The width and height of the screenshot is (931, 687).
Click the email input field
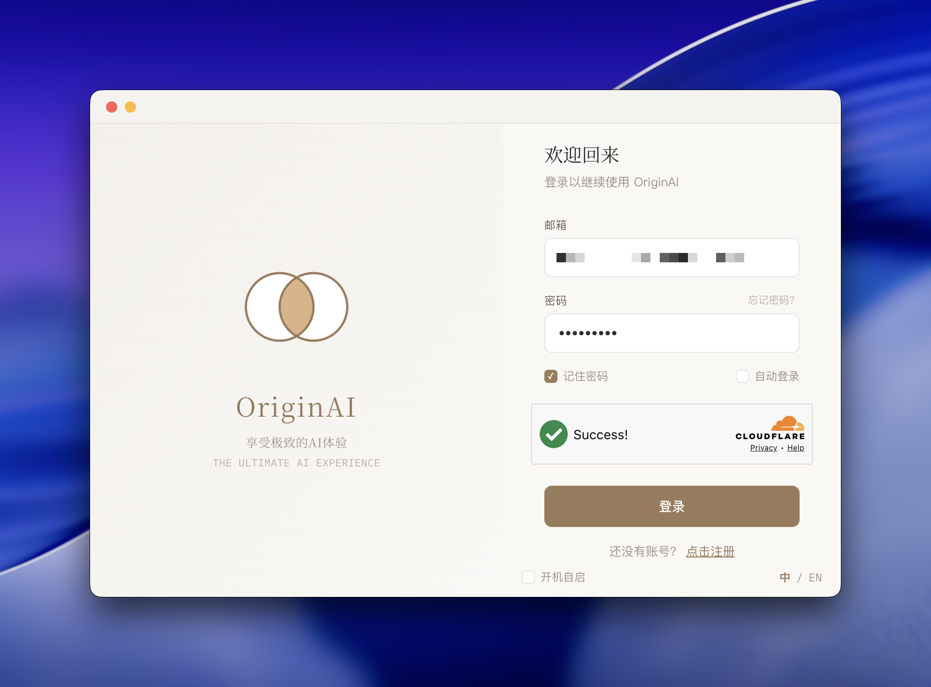672,258
